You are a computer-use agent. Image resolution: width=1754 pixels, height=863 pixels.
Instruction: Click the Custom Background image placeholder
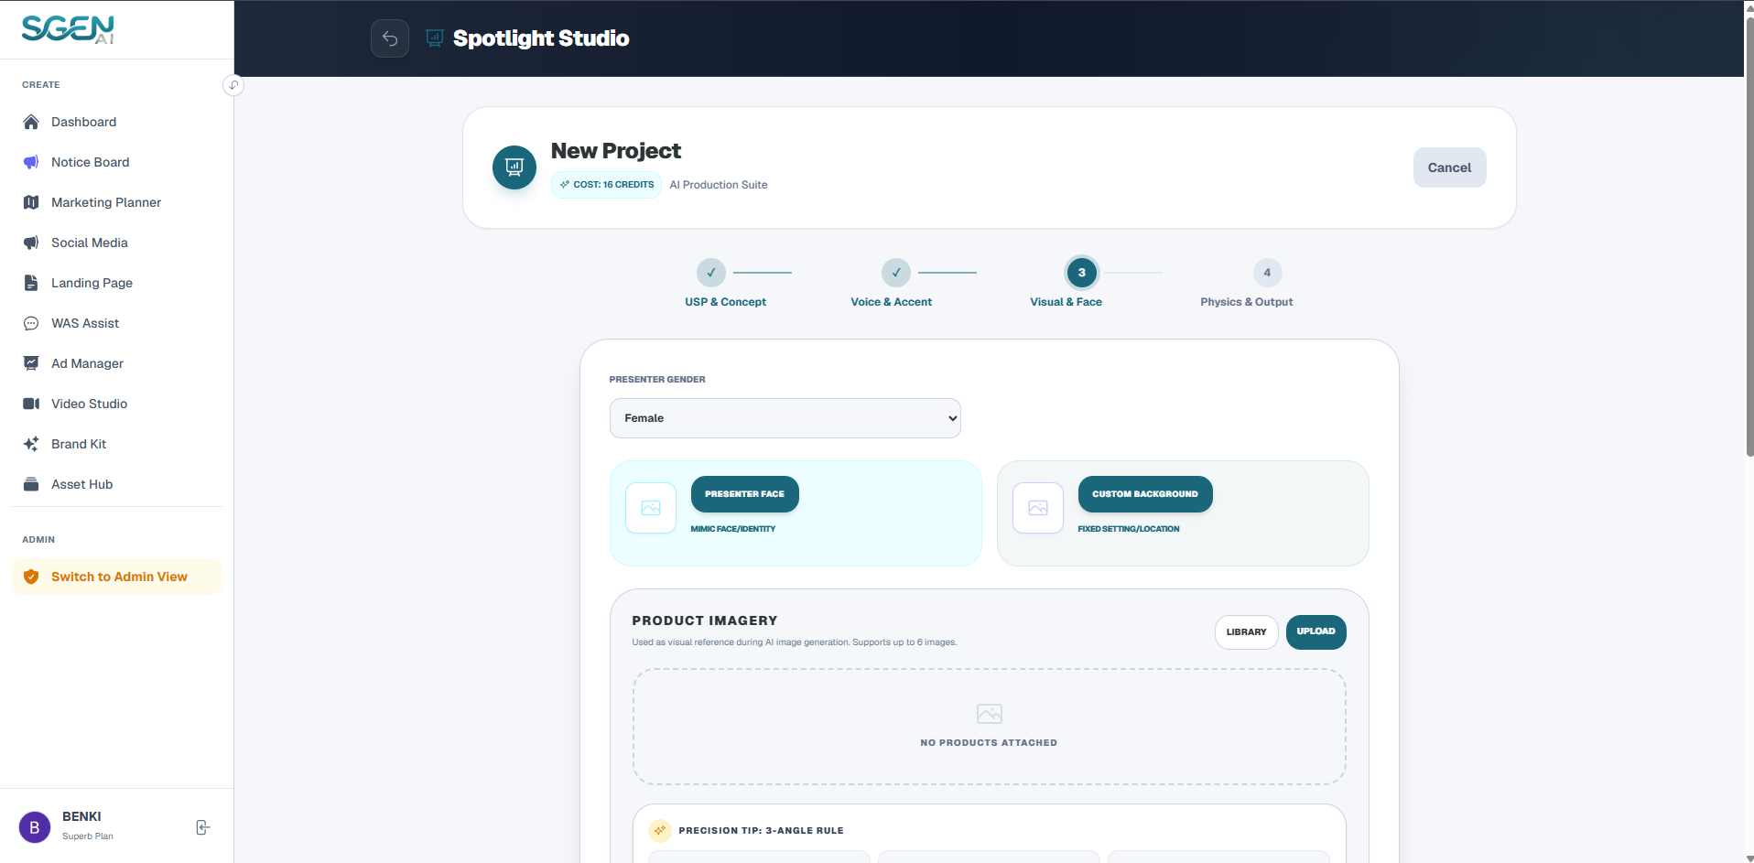[1038, 508]
